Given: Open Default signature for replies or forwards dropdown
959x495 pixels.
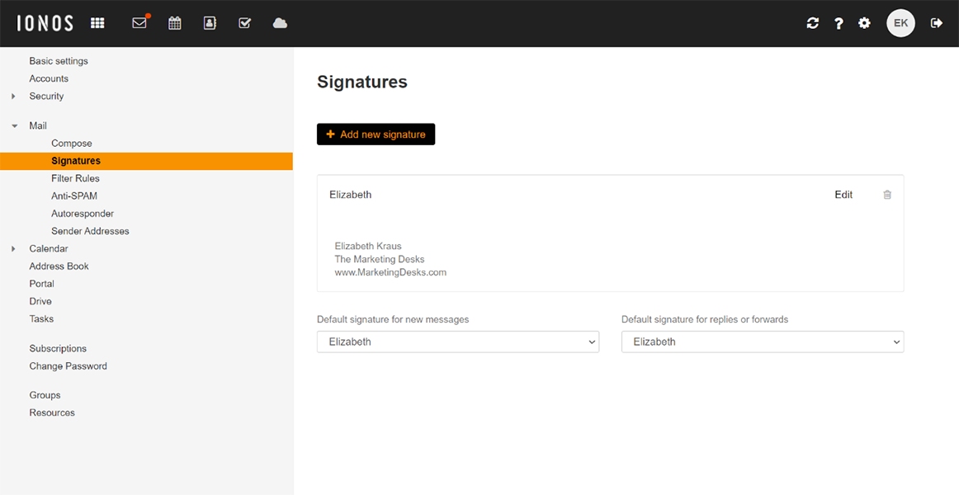Looking at the screenshot, I should pos(763,342).
